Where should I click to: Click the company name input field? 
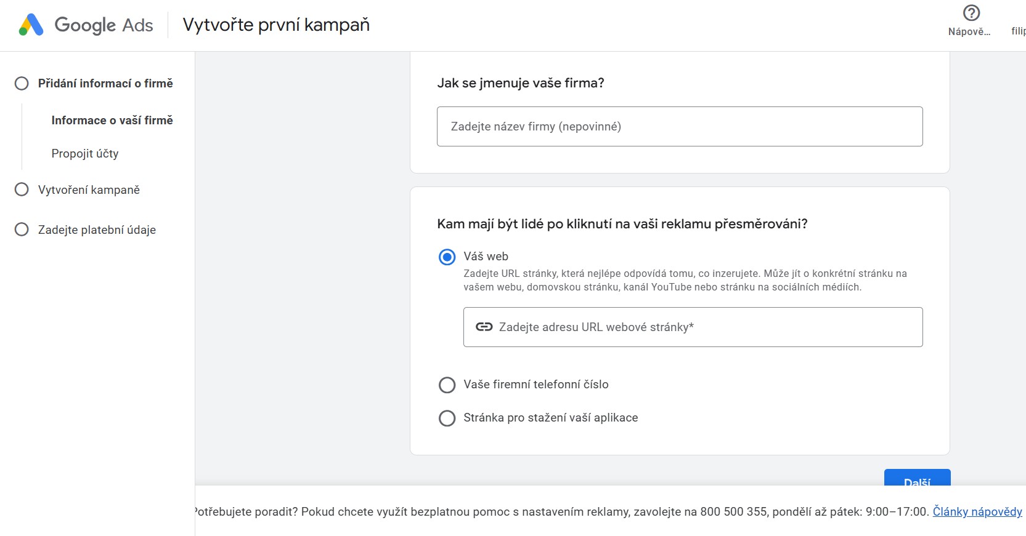click(679, 126)
